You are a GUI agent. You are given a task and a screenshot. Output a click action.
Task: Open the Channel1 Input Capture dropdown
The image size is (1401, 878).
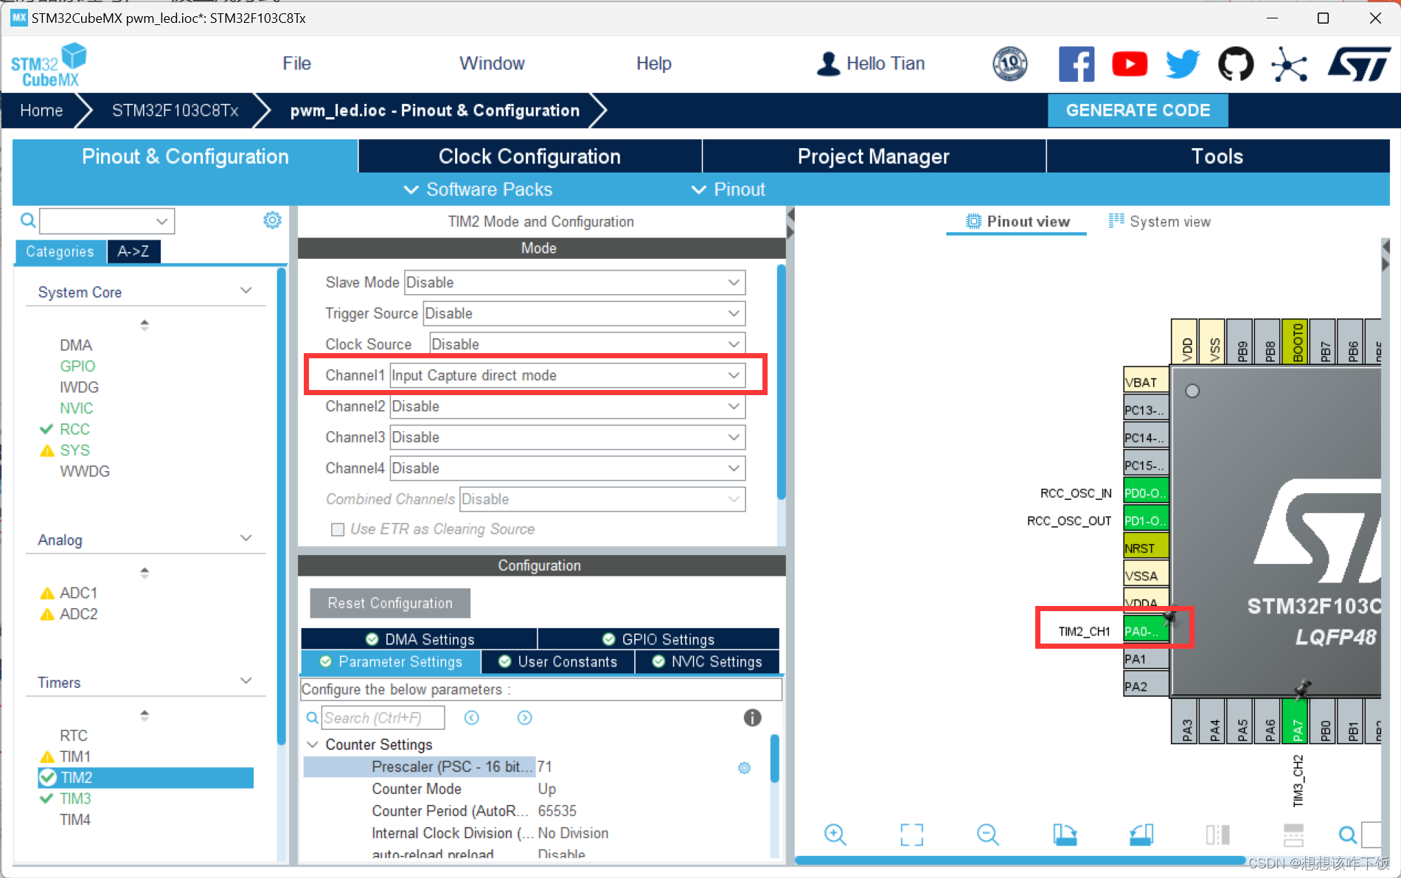(x=567, y=375)
